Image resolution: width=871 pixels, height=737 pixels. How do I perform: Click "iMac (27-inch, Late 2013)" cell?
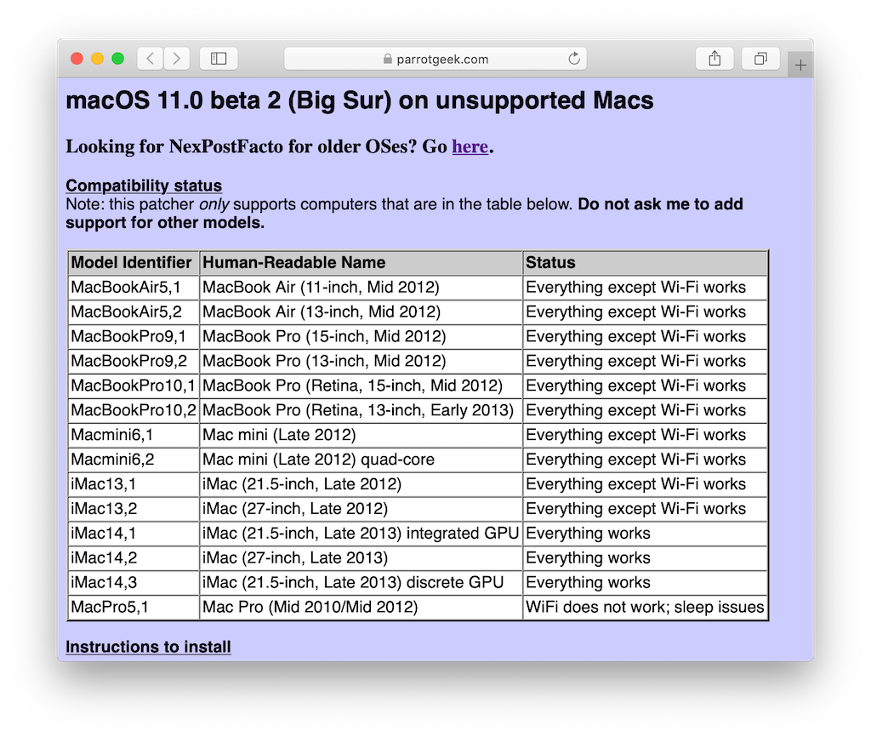point(361,557)
